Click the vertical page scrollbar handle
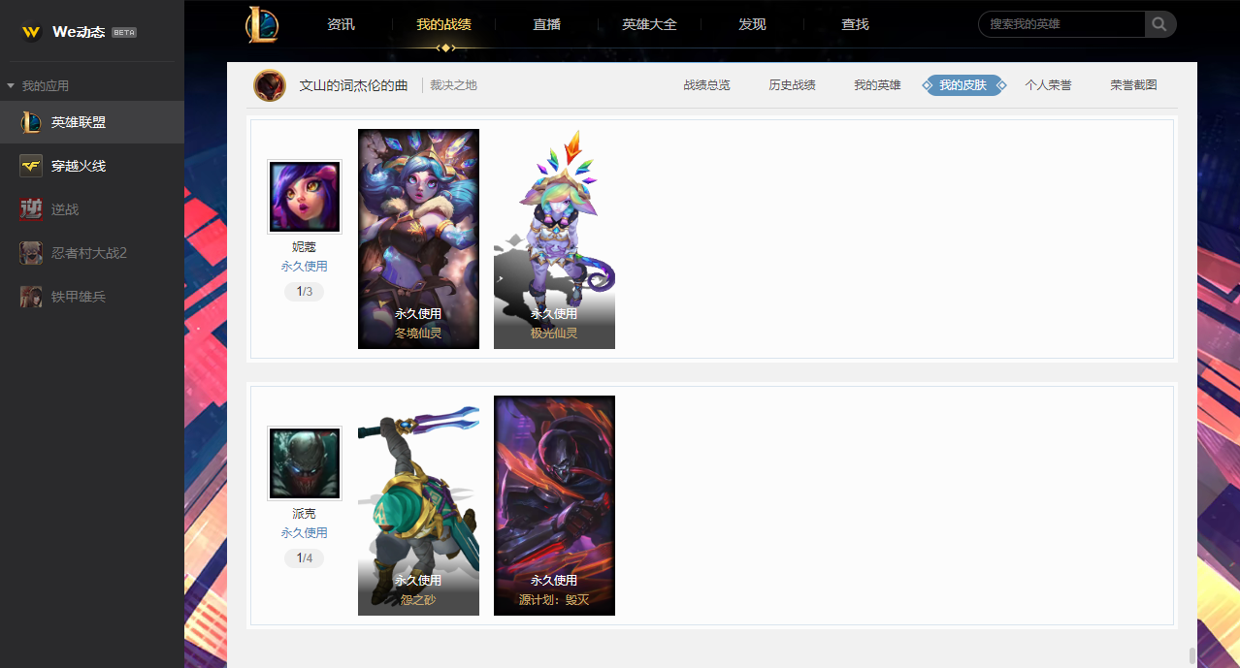Screen dimensions: 1240x668 (1192, 655)
